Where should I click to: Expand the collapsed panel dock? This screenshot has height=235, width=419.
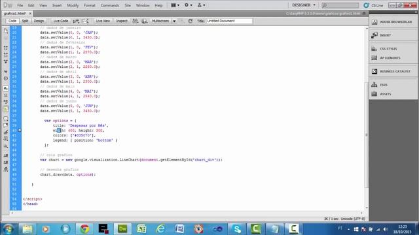tap(416, 12)
